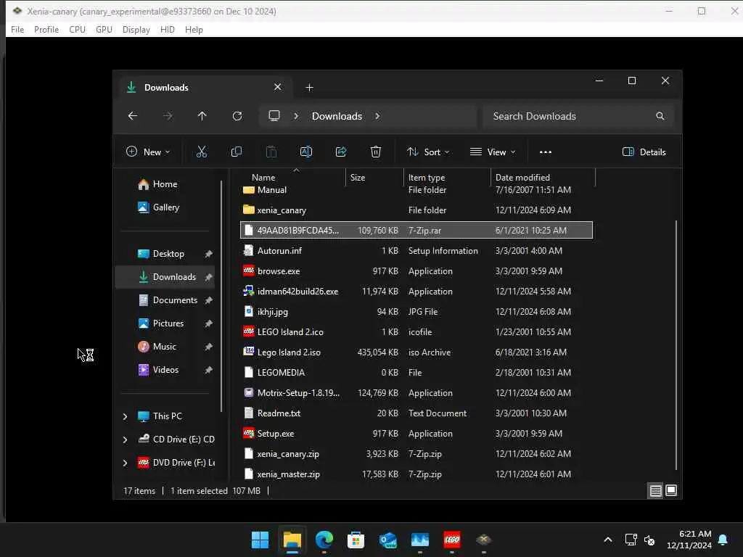Open Music in the navigation pane
743x557 pixels.
165,347
